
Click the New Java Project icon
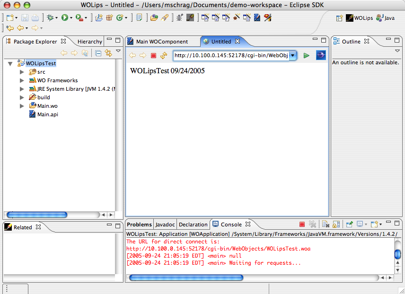pos(99,18)
